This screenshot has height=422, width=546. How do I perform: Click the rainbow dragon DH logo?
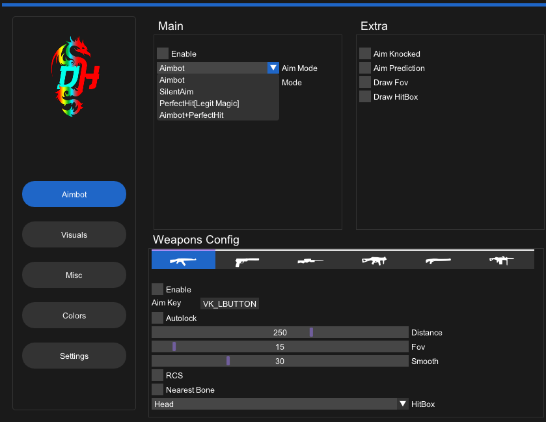pos(75,76)
